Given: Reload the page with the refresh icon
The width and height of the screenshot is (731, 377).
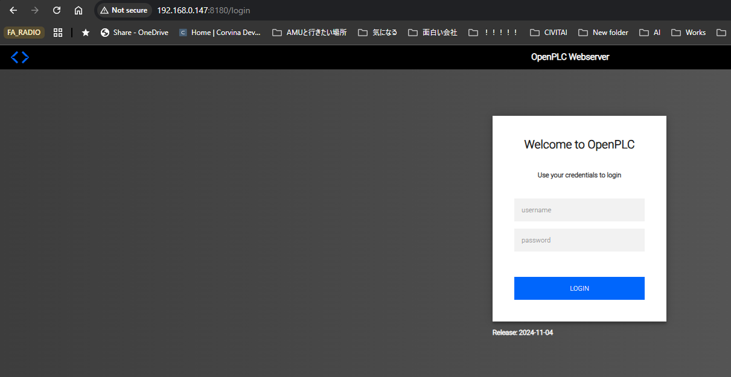Looking at the screenshot, I should 57,10.
